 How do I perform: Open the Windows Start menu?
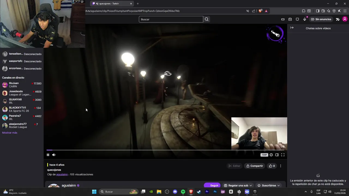(94, 192)
